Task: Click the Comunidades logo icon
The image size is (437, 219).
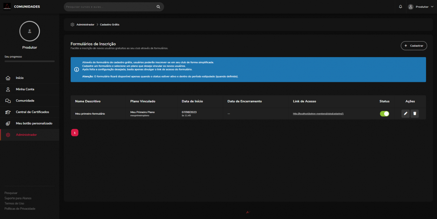Action: point(7,7)
